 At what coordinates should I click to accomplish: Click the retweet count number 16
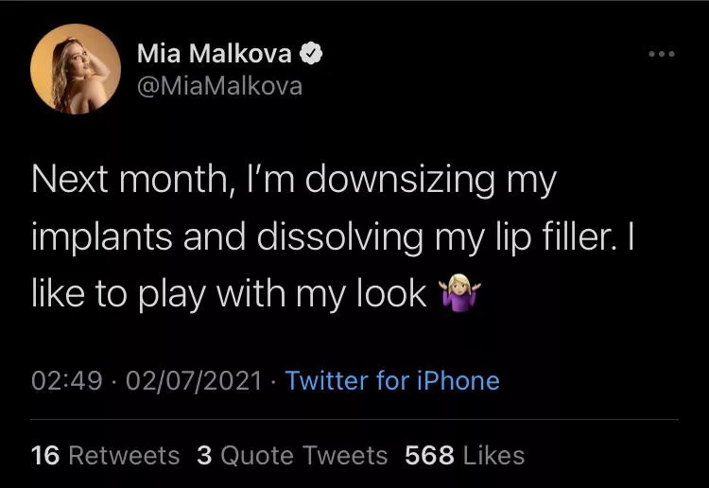click(x=45, y=455)
